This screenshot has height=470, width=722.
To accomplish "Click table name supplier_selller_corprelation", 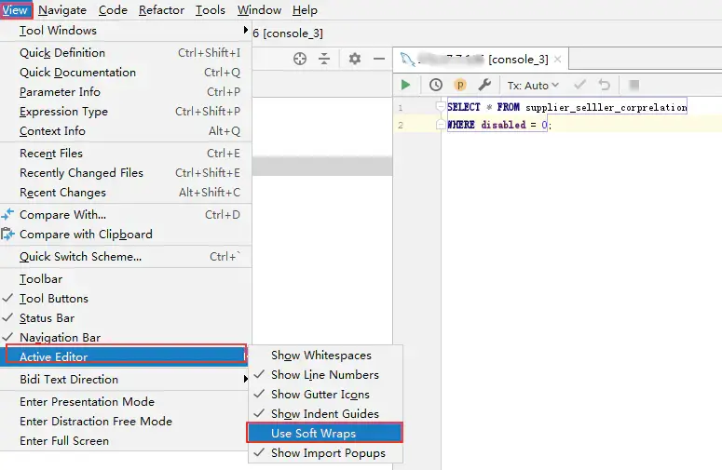I will pyautogui.click(x=606, y=108).
